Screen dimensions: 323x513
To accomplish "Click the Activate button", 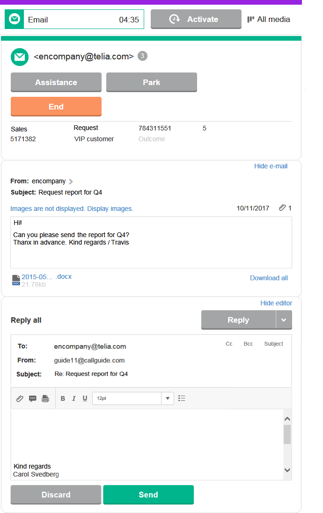I will (196, 20).
